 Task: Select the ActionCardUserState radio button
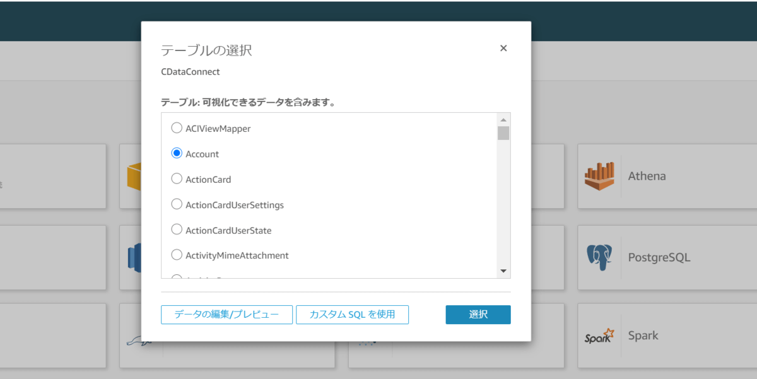click(177, 230)
